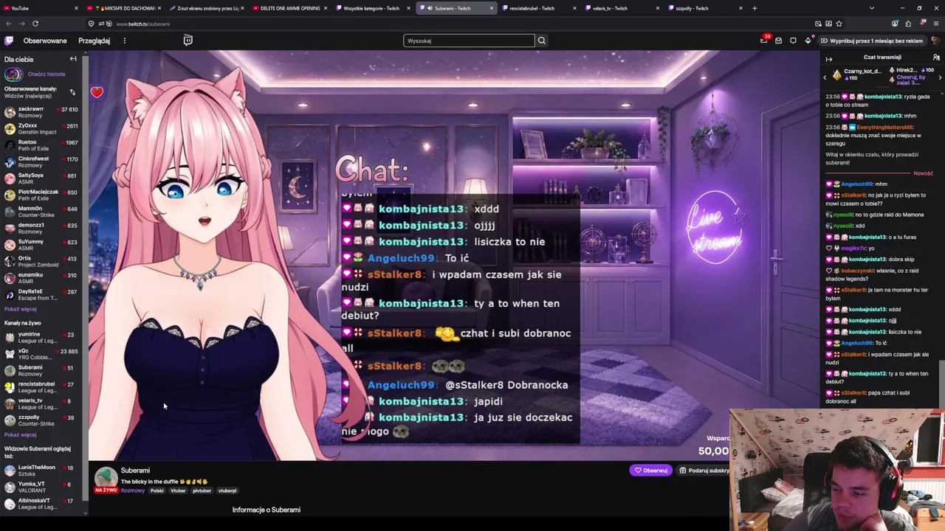
Task: Open the Obserwowane page
Action: pos(45,41)
